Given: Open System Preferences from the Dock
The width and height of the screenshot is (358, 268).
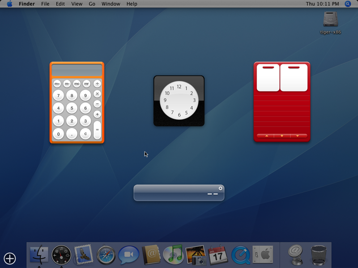Looking at the screenshot, I should point(263,255).
